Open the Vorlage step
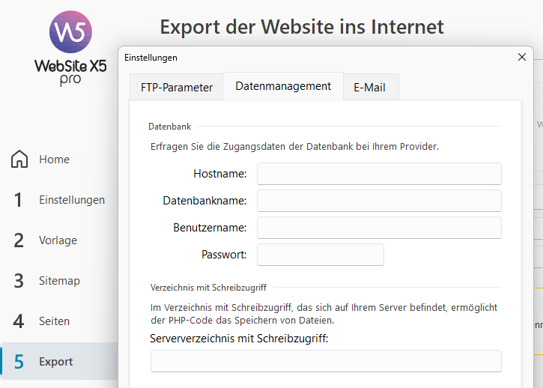 pos(58,240)
